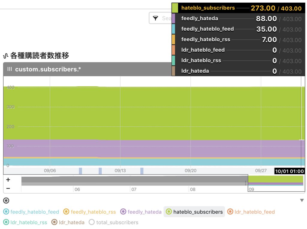Screen dimensions: 307x229
Task: Click the purple feedly_hateda area in chart
Action: [154, 148]
